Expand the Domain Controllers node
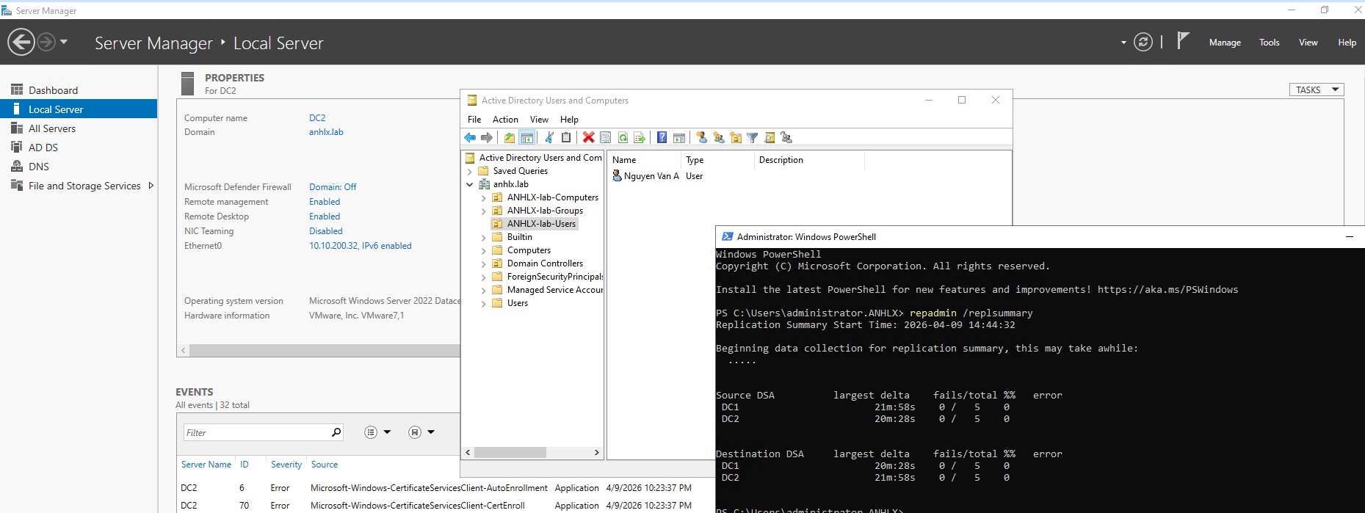This screenshot has width=1365, height=513. pyautogui.click(x=483, y=264)
